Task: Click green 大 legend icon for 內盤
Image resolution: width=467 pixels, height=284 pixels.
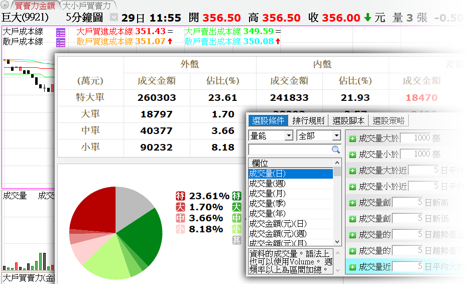Action: 237,207
